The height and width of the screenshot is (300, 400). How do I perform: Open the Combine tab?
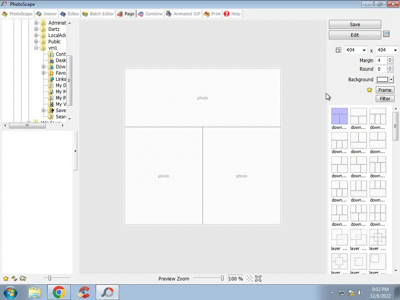point(150,14)
